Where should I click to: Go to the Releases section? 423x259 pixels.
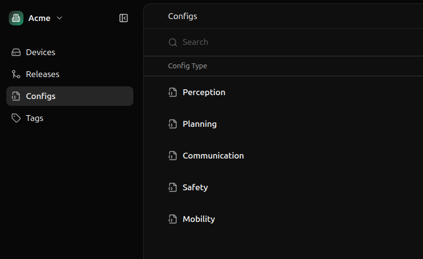click(42, 74)
